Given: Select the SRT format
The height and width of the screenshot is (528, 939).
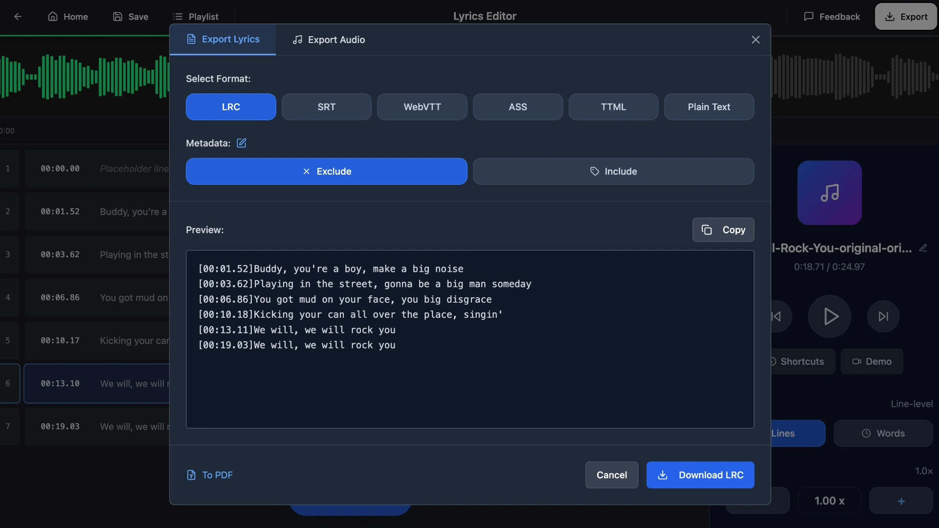Looking at the screenshot, I should pyautogui.click(x=326, y=107).
